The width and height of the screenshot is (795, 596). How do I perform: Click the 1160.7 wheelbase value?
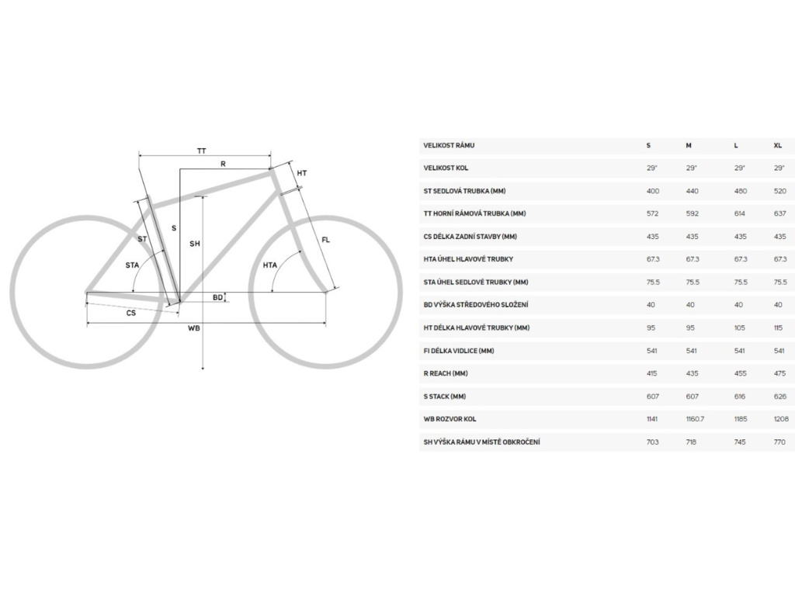(697, 419)
